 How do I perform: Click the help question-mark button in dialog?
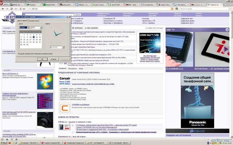tap(67, 17)
